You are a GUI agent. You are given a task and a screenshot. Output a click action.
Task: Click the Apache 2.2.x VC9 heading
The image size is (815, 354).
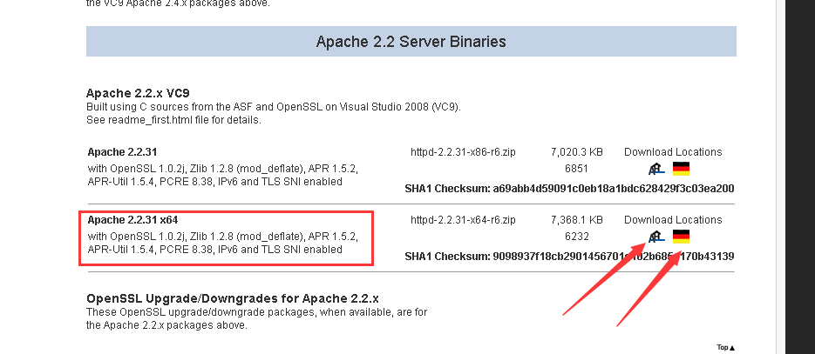click(138, 93)
